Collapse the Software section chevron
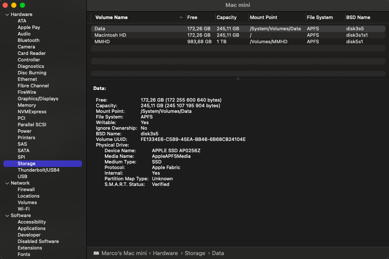 pos(7,216)
